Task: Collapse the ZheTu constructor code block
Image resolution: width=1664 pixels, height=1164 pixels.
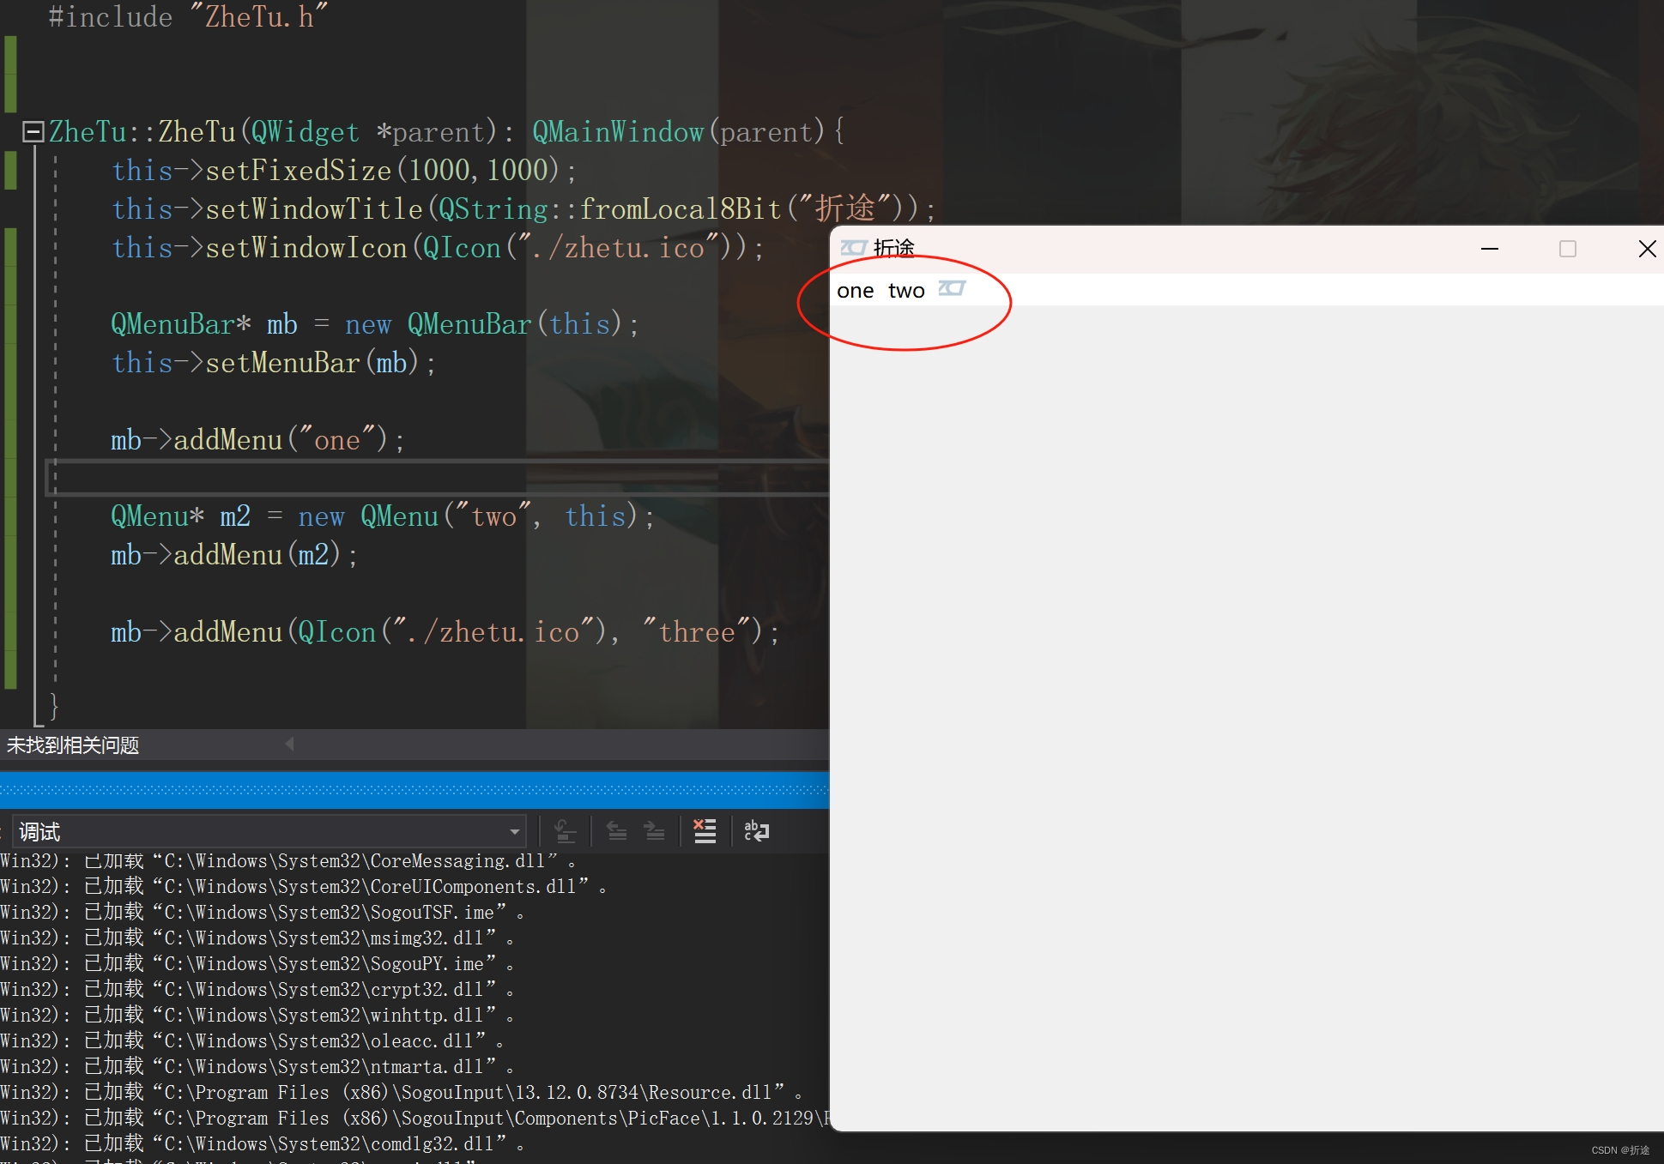Action: click(x=33, y=131)
